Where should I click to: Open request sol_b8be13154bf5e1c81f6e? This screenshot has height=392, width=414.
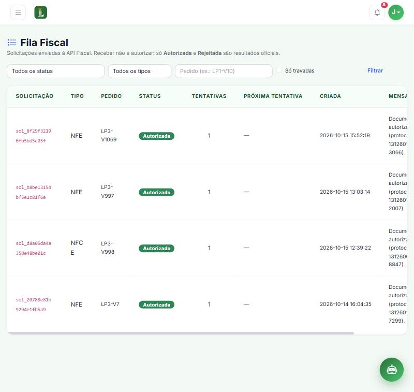(x=33, y=192)
